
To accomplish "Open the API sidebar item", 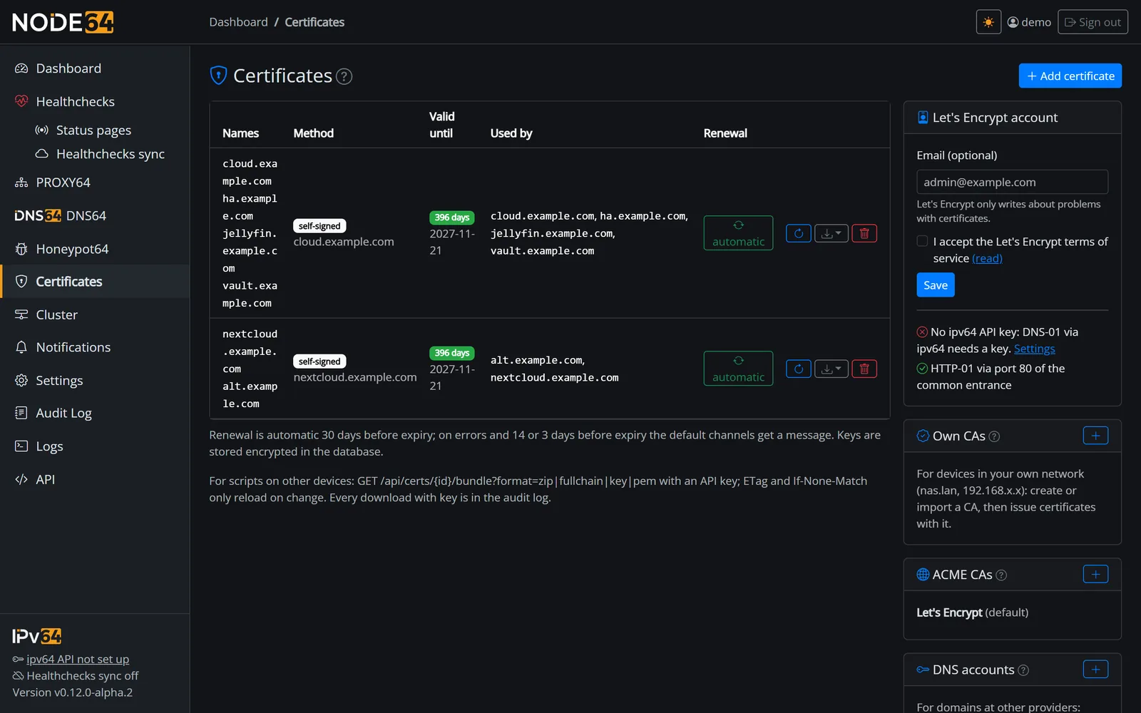I will click(95, 479).
